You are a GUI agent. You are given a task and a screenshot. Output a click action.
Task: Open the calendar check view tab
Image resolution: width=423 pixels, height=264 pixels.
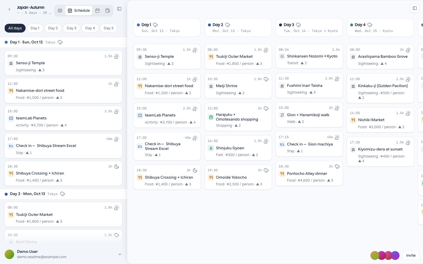(98, 11)
